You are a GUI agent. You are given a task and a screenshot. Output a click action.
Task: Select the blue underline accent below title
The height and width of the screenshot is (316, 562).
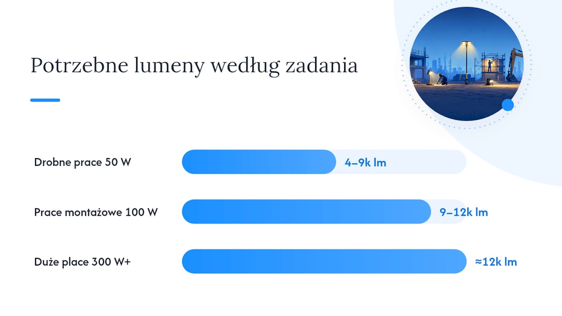[x=45, y=100]
